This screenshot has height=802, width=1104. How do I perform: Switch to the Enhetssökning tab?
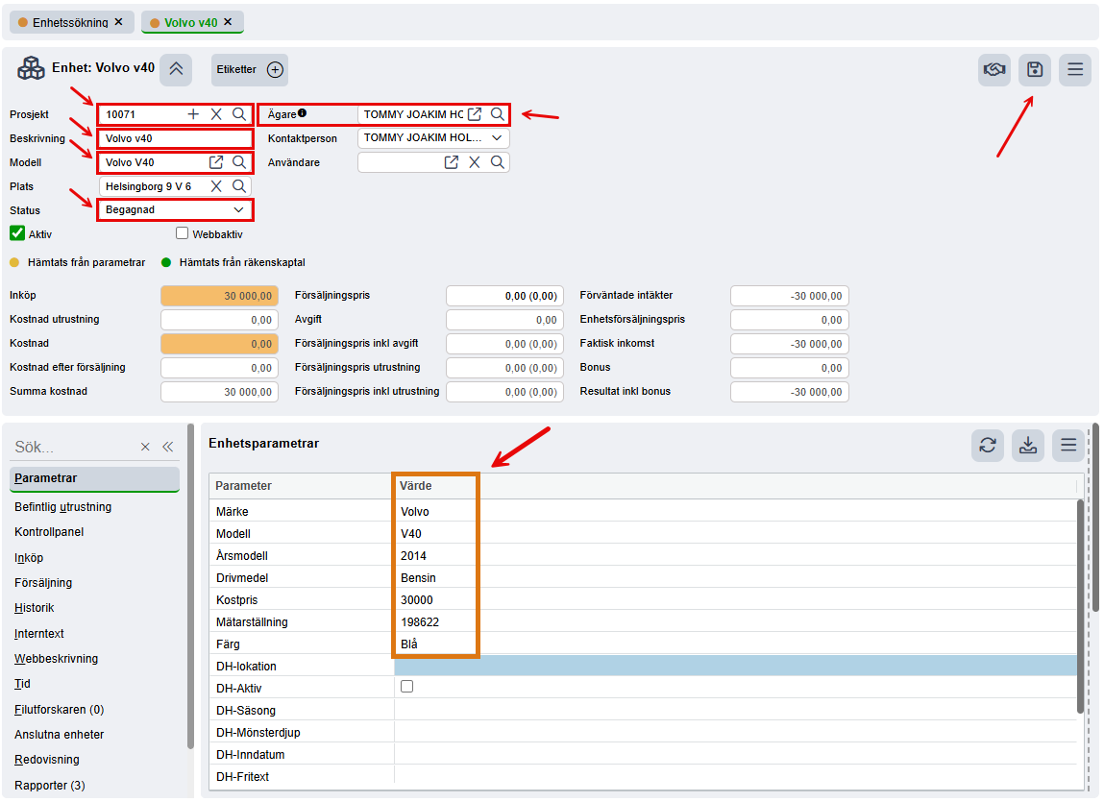coord(70,22)
